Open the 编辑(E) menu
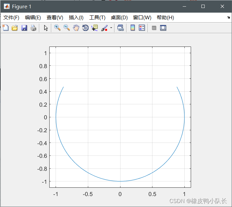The image size is (232, 207). point(33,18)
